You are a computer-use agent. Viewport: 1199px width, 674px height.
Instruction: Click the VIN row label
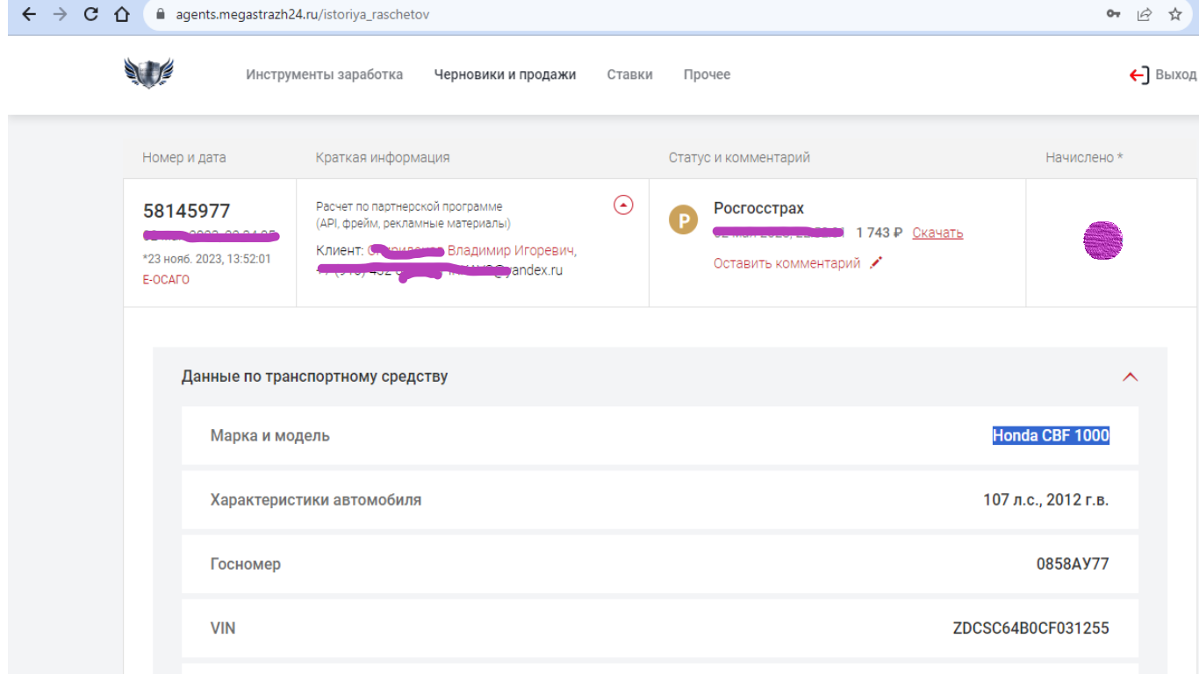point(223,628)
